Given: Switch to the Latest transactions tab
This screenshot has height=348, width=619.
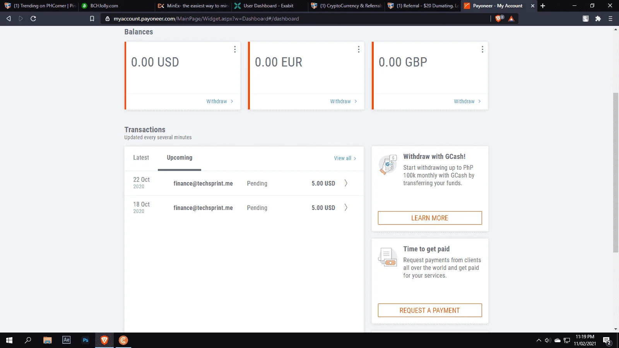Looking at the screenshot, I should [141, 158].
